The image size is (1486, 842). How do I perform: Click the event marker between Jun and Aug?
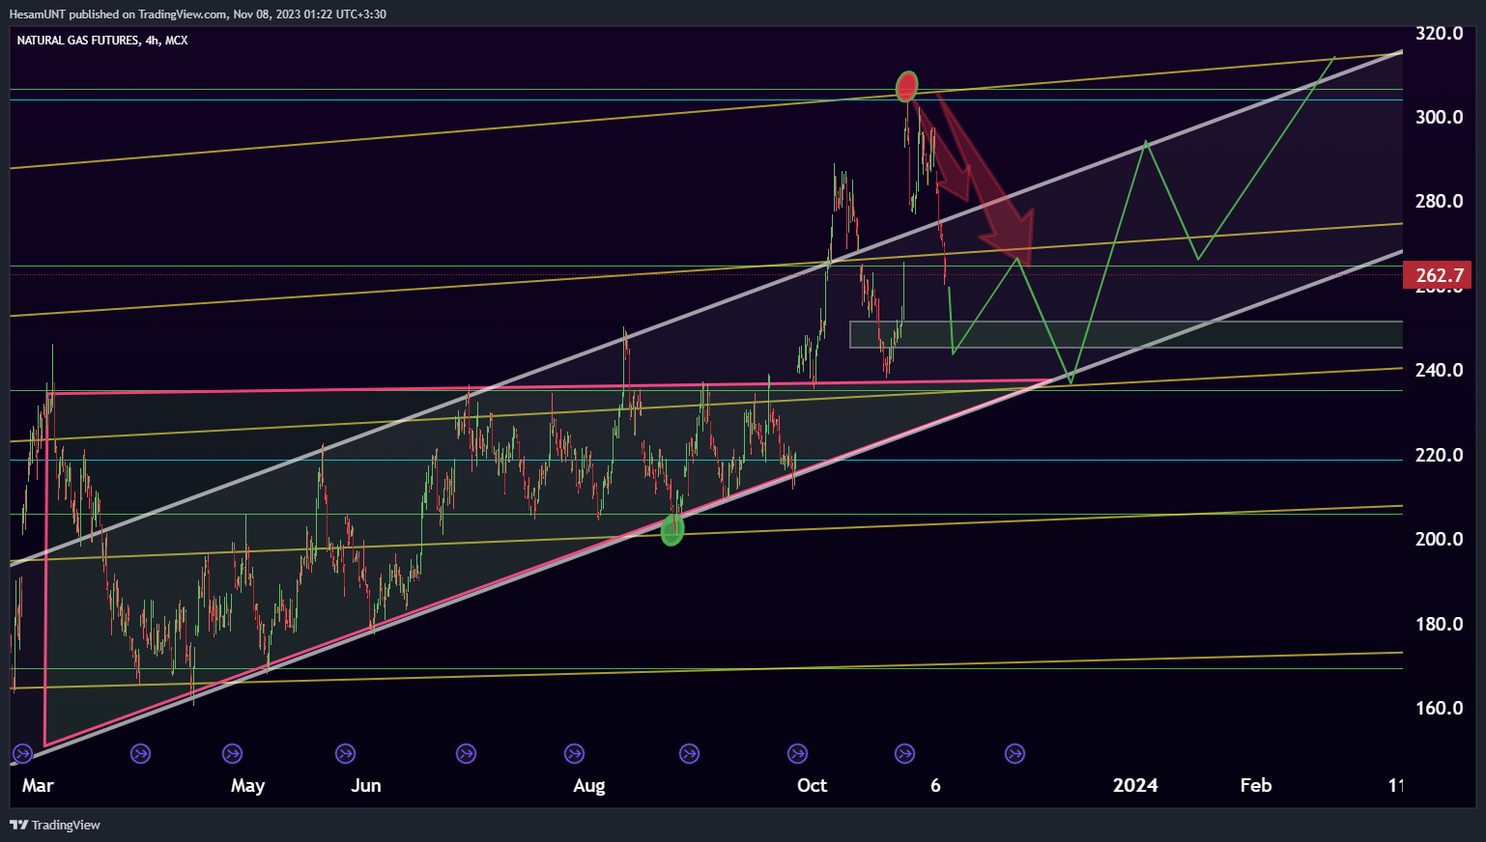pyautogui.click(x=466, y=753)
